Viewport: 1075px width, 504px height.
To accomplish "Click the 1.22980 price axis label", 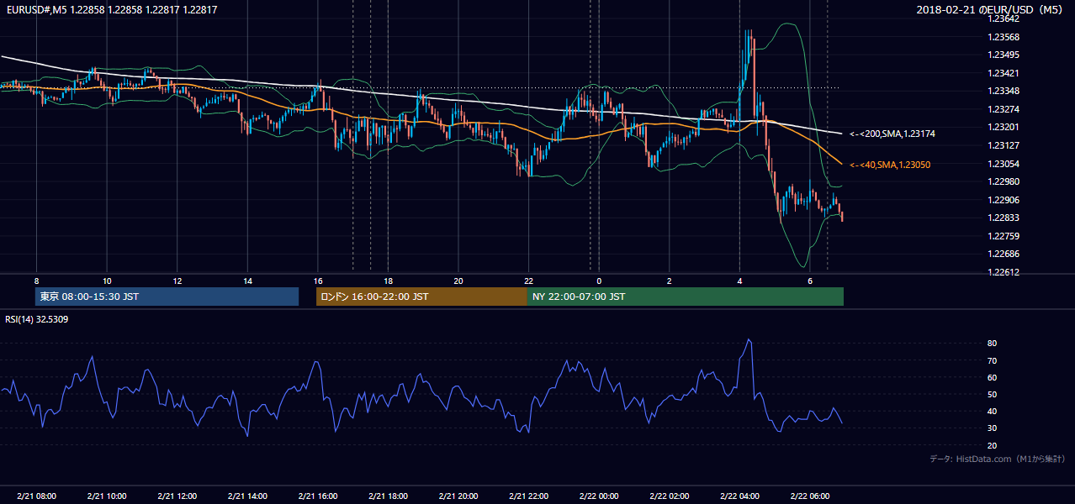I will click(x=1004, y=181).
